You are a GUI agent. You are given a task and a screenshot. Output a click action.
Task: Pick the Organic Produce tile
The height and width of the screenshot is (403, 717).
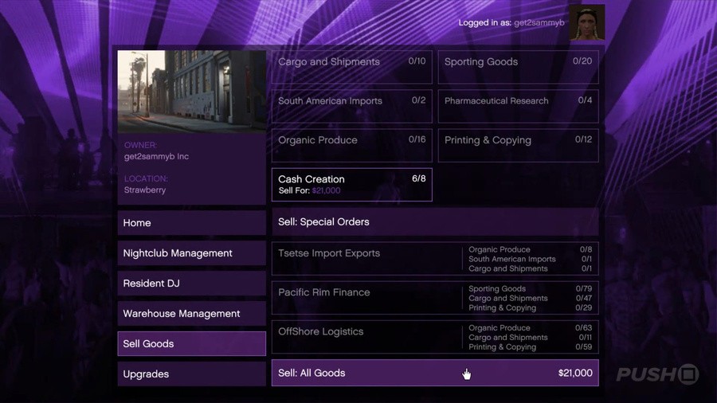pos(351,145)
